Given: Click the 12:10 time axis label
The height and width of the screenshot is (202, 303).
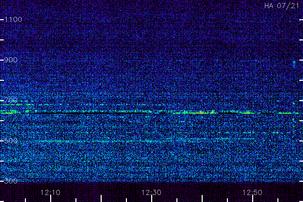Looking at the screenshot, I should coord(50,193).
